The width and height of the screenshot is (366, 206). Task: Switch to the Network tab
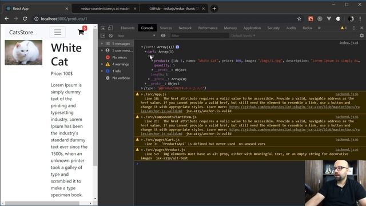(185, 28)
